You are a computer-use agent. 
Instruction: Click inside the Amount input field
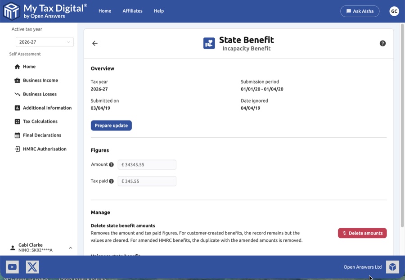coord(147,164)
